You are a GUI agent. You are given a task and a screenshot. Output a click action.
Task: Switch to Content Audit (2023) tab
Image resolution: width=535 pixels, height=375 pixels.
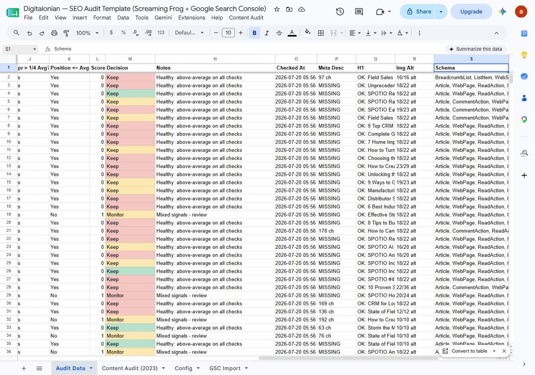pos(133,369)
